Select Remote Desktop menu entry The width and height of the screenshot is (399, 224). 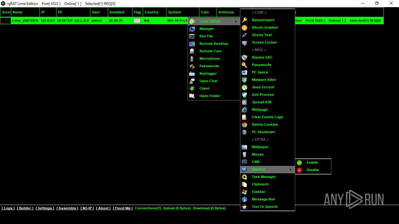point(214,44)
